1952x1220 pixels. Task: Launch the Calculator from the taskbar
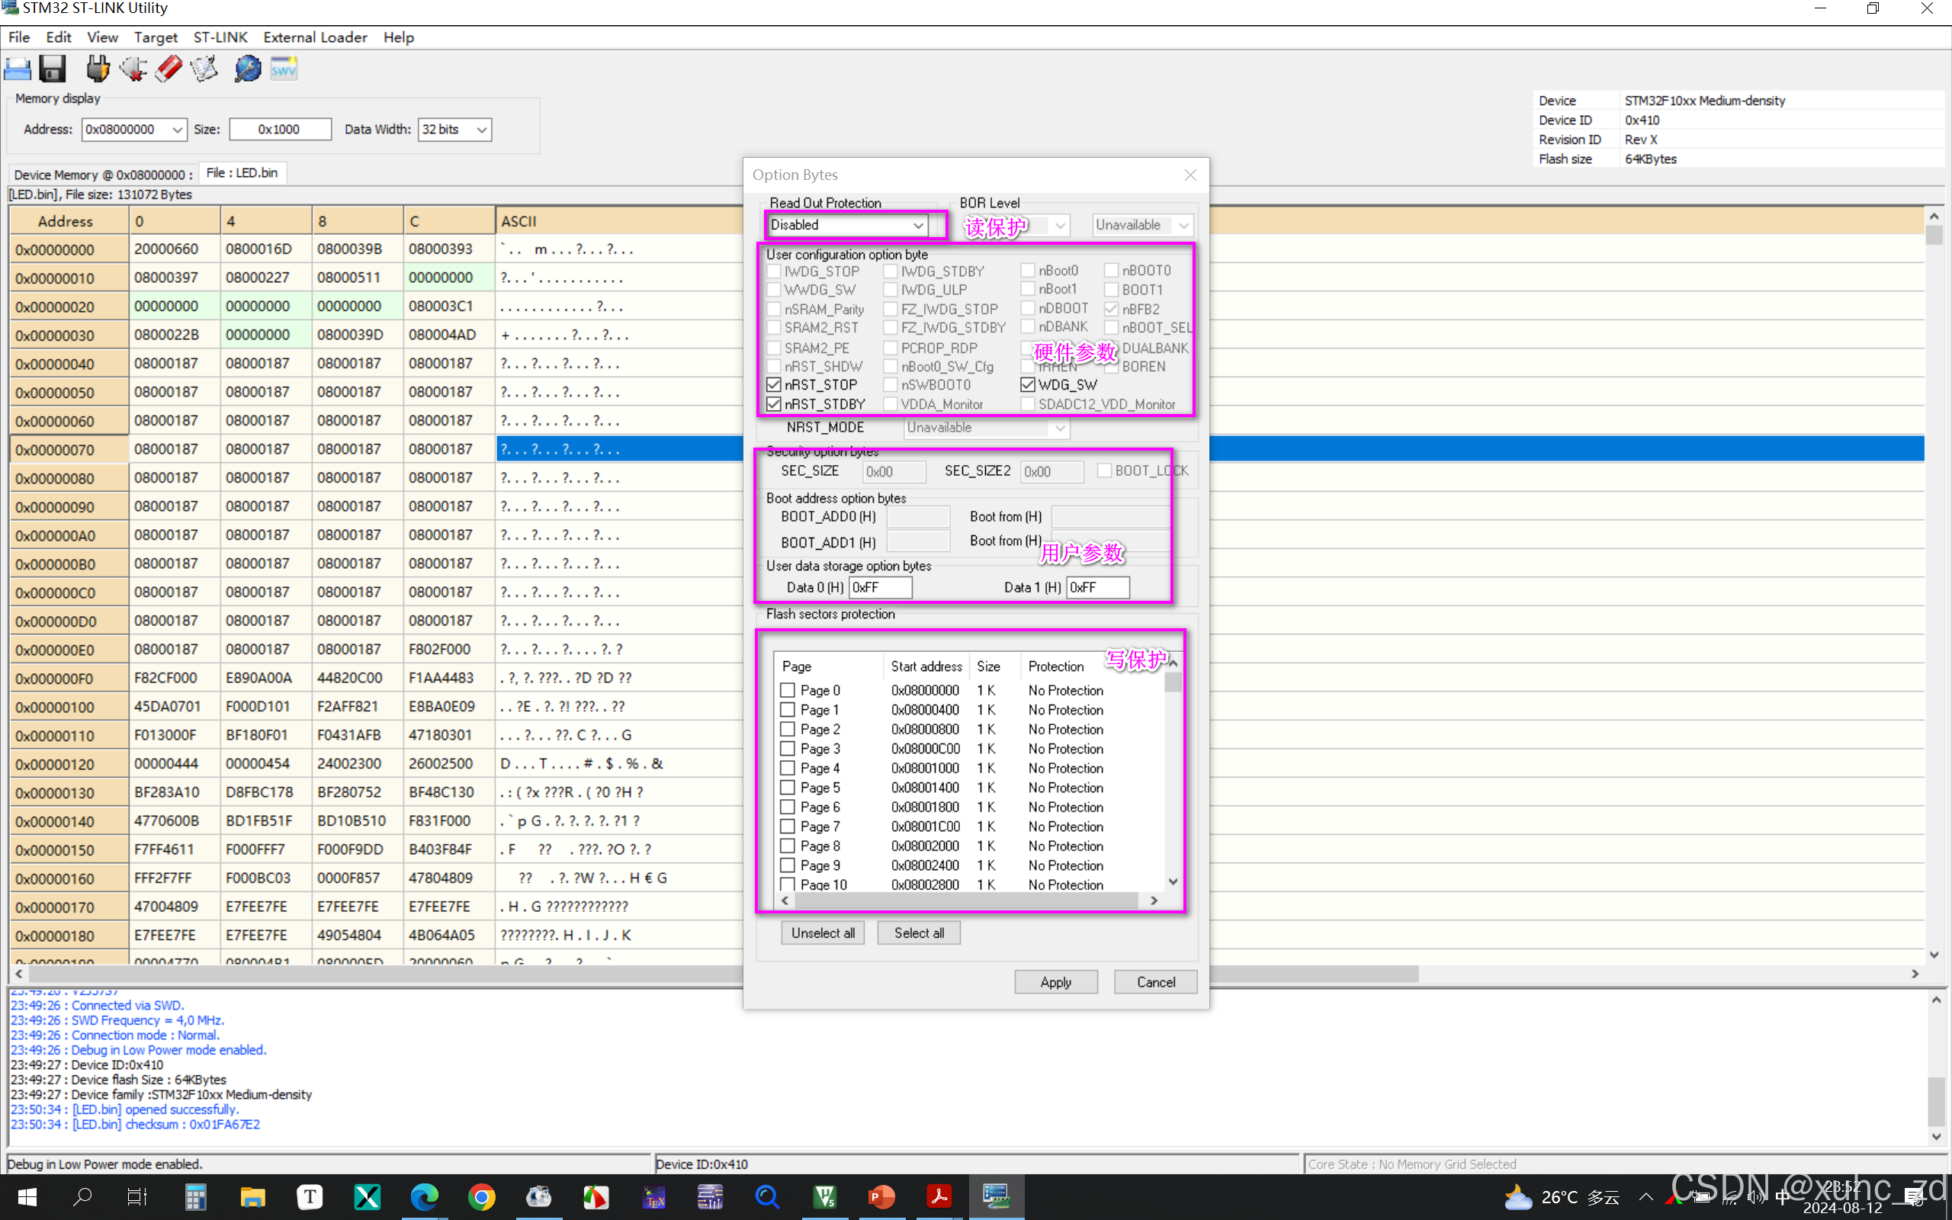point(195,1196)
